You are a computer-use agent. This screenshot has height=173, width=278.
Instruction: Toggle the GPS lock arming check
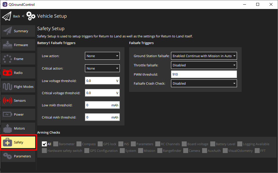click(x=100, y=144)
